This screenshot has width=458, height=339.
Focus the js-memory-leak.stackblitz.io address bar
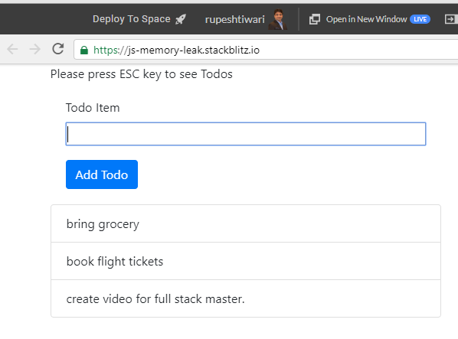point(266,50)
